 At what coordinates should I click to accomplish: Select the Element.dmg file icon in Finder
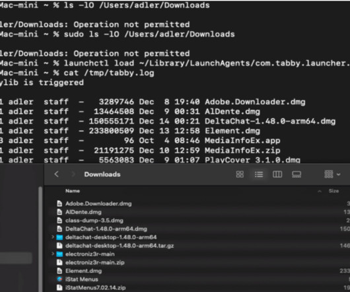[x=59, y=271]
